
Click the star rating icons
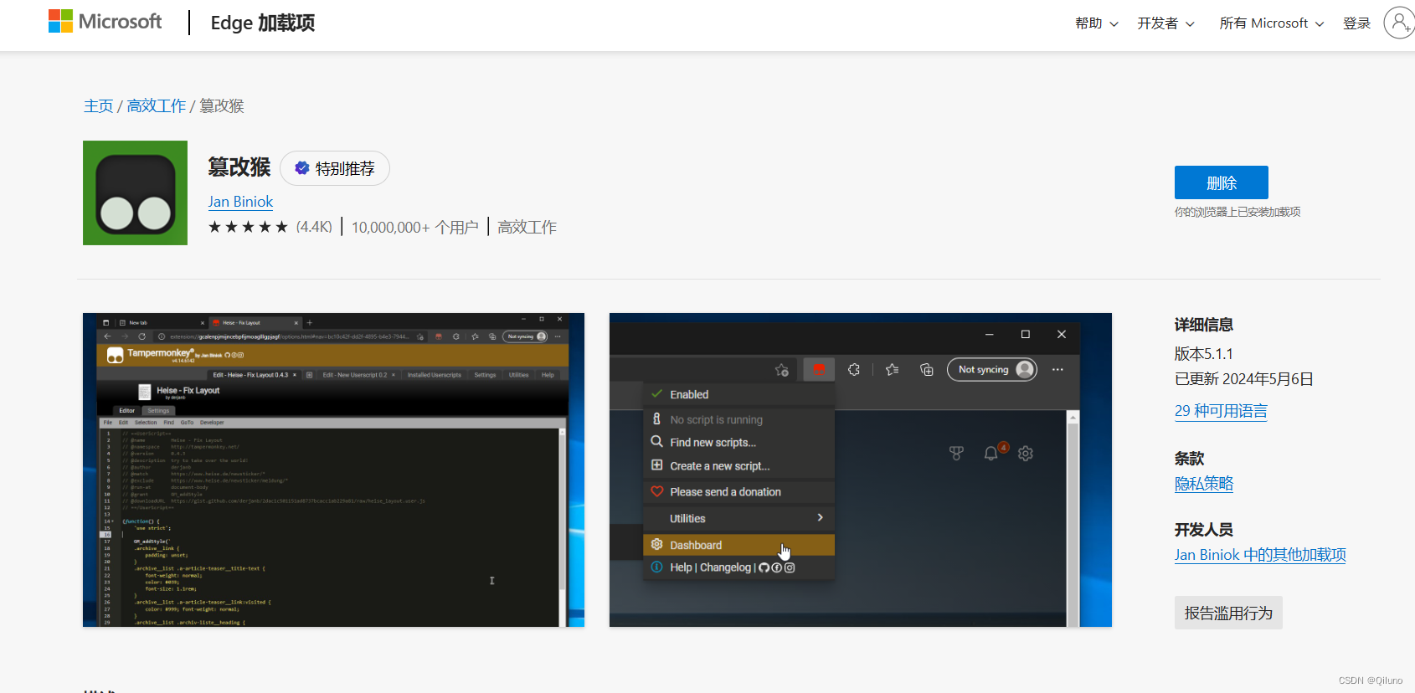coord(248,227)
